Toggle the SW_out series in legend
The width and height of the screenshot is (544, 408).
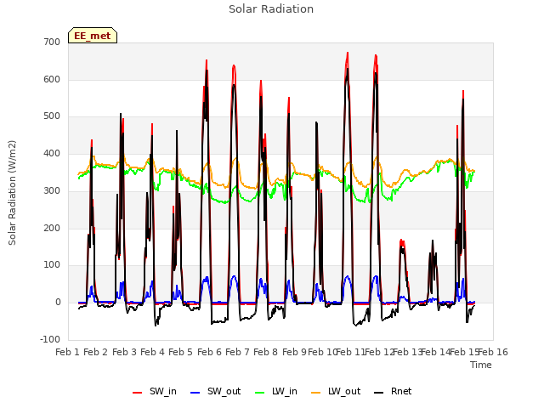215,392
